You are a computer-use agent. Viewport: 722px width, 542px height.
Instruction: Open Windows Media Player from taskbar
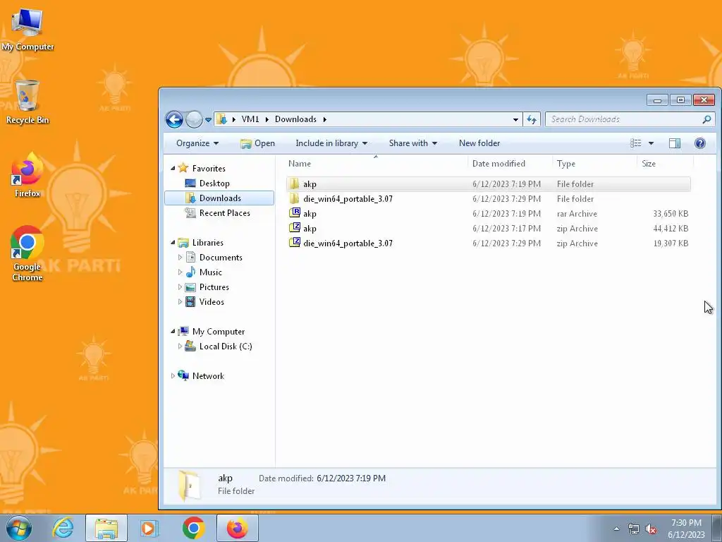149,528
